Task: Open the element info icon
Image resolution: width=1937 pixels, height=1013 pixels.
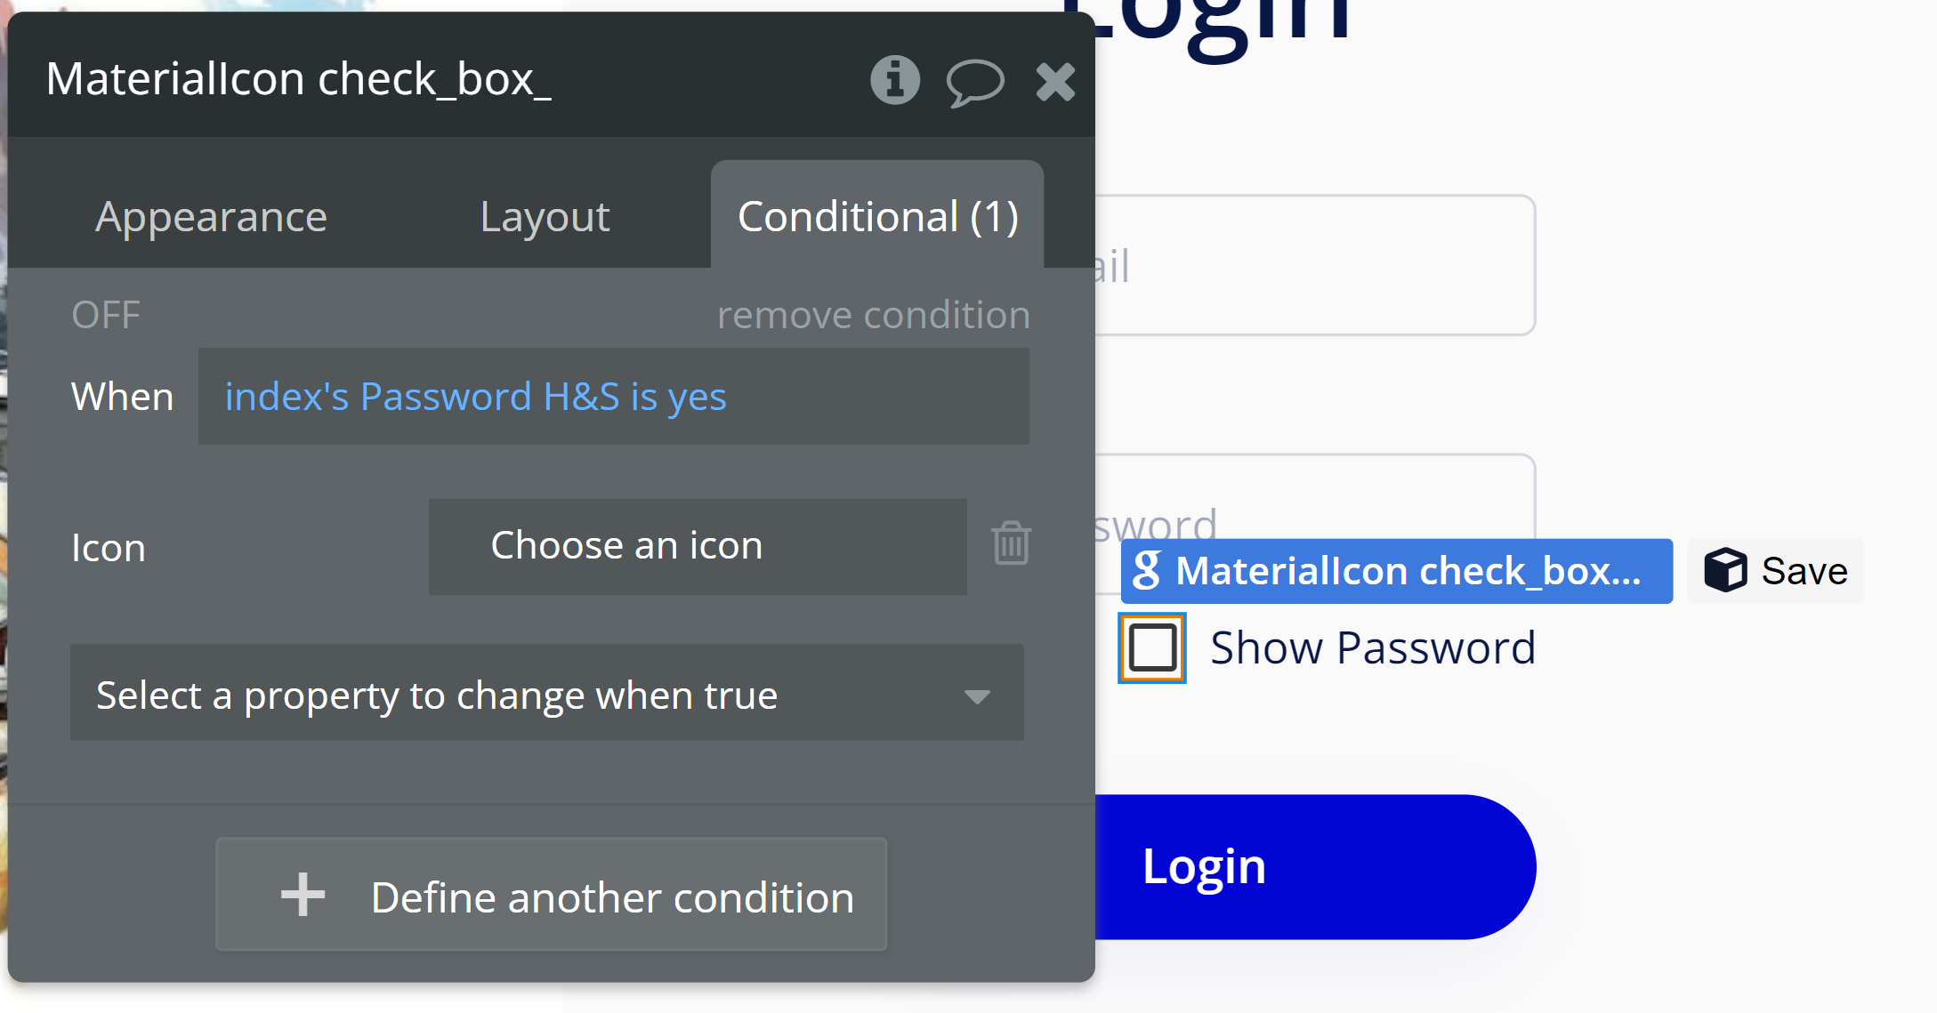Action: click(x=894, y=80)
